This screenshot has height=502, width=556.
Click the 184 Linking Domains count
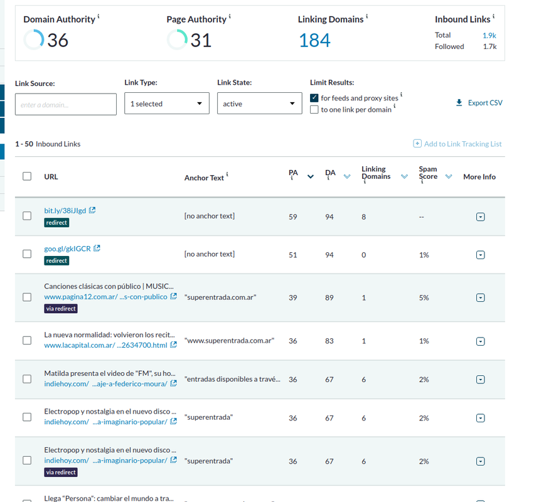pos(314,40)
